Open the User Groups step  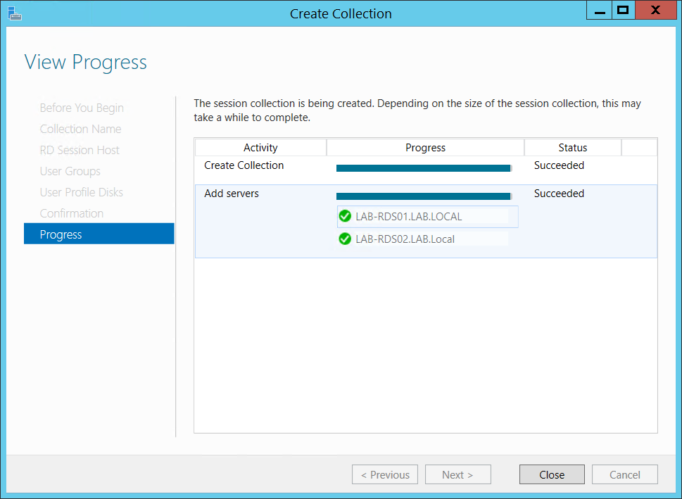tap(70, 171)
